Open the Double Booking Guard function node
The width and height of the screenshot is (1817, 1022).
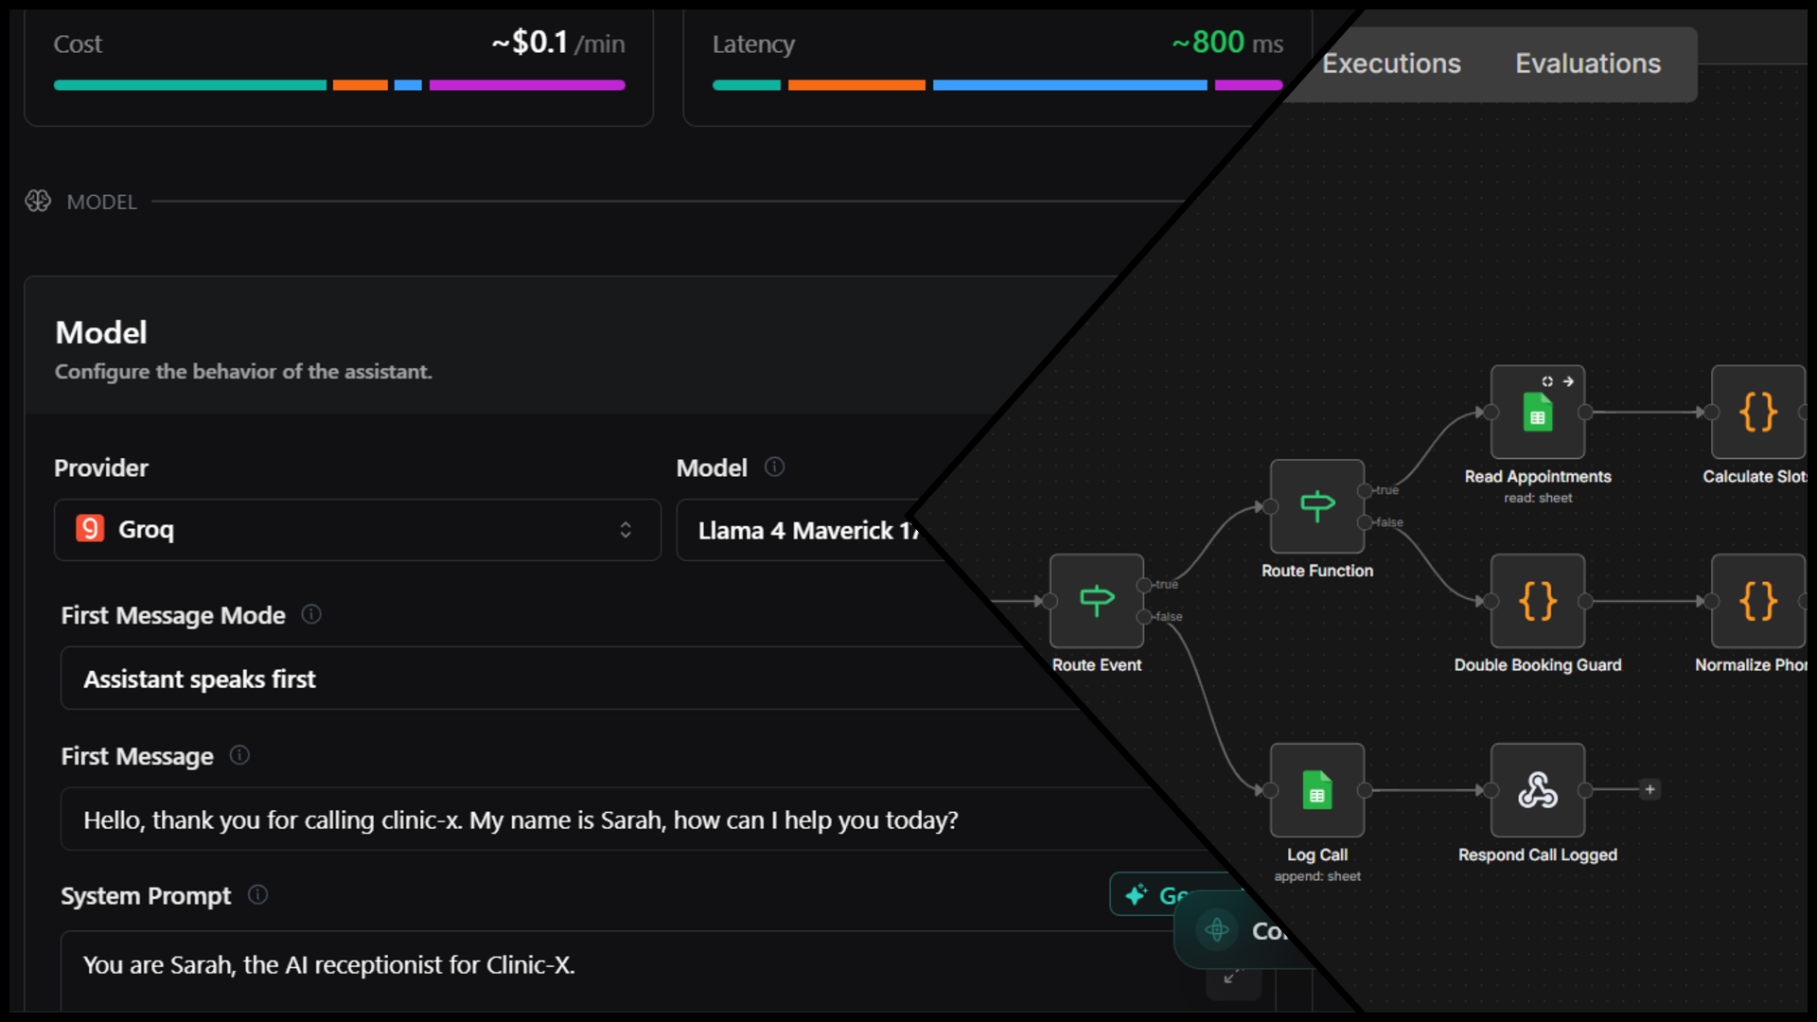(1537, 602)
